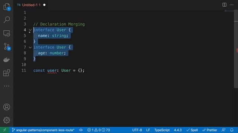Screen dimensions: 238x133
Task: Click the 'const' keyword on line 11
Action: pos(39,71)
